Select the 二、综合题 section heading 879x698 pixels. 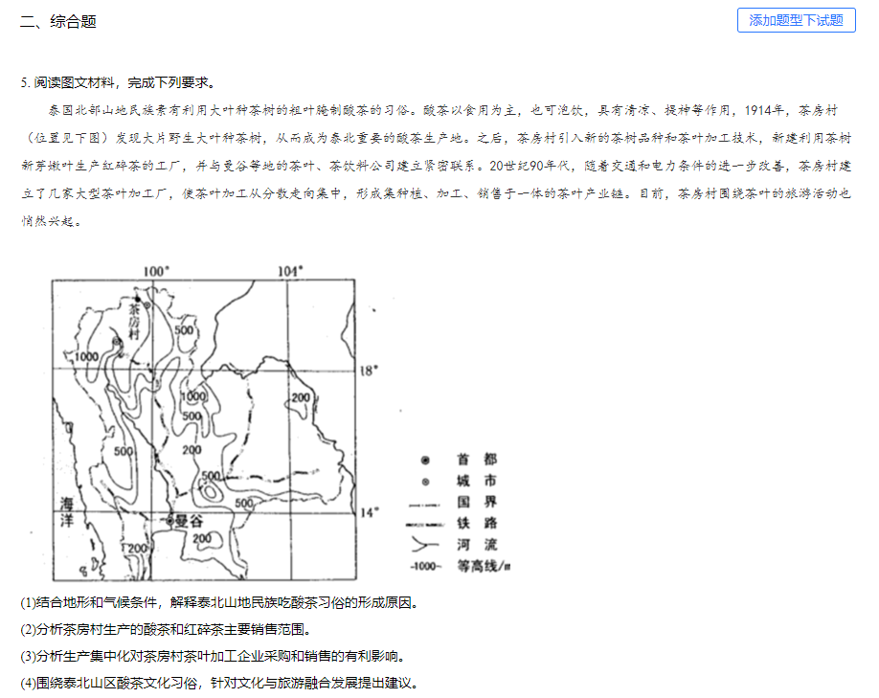58,21
